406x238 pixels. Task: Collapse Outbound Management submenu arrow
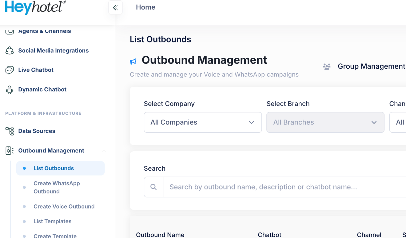[x=104, y=151]
